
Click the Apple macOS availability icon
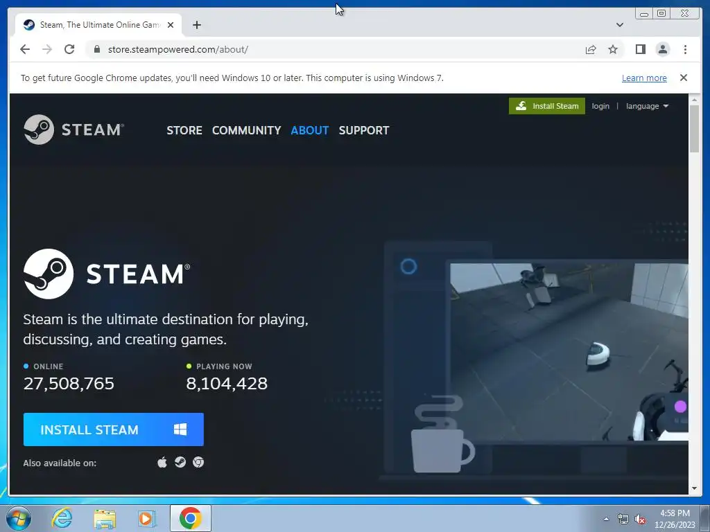[162, 462]
